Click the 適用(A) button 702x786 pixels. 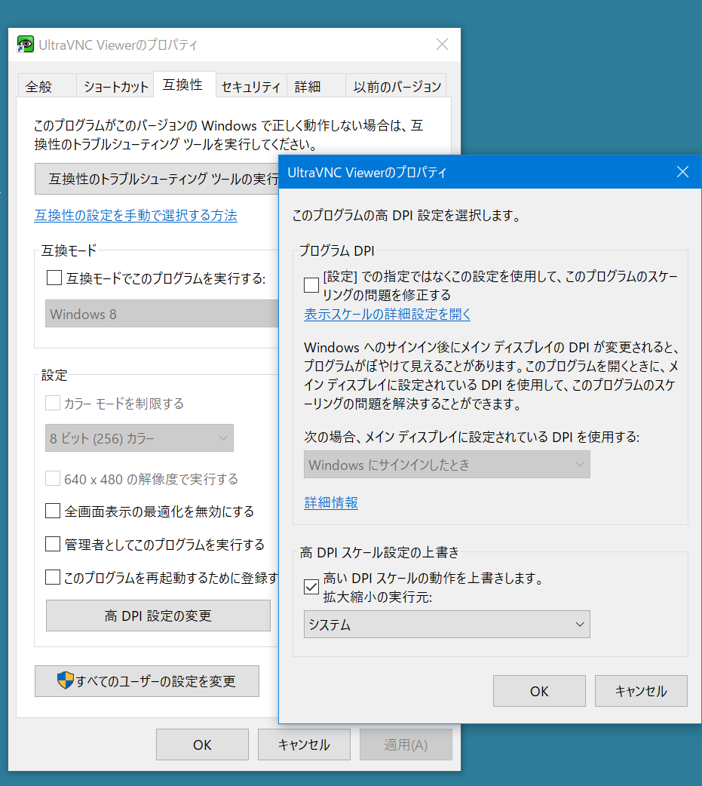click(x=406, y=745)
